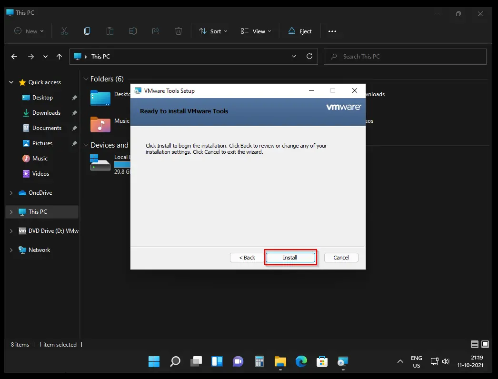Select Videos in the navigation pane
Viewport: 498px width, 379px height.
40,174
